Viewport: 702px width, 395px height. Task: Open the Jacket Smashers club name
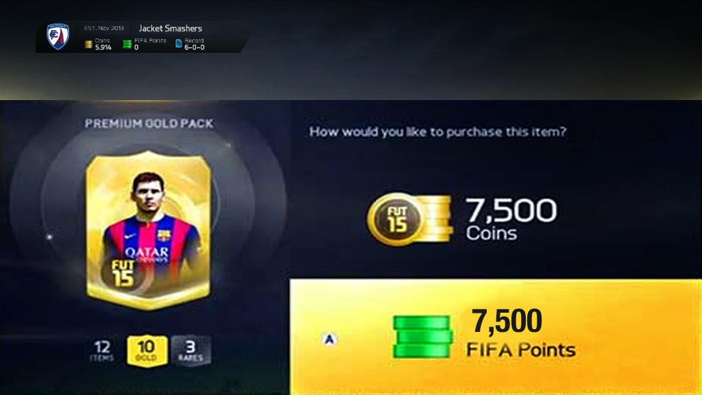(170, 28)
